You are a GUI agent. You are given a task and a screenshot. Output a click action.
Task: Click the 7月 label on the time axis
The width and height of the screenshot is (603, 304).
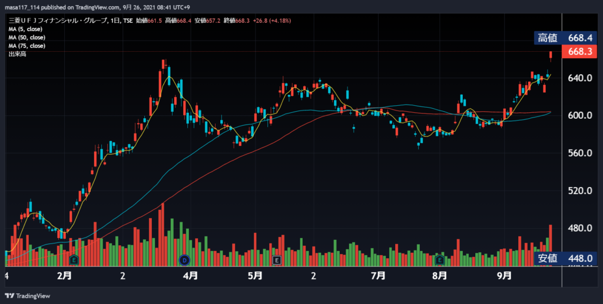point(379,276)
